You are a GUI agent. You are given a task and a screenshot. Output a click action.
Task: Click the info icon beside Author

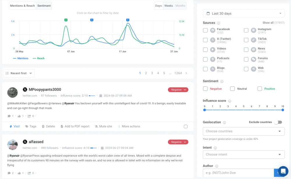point(217,166)
